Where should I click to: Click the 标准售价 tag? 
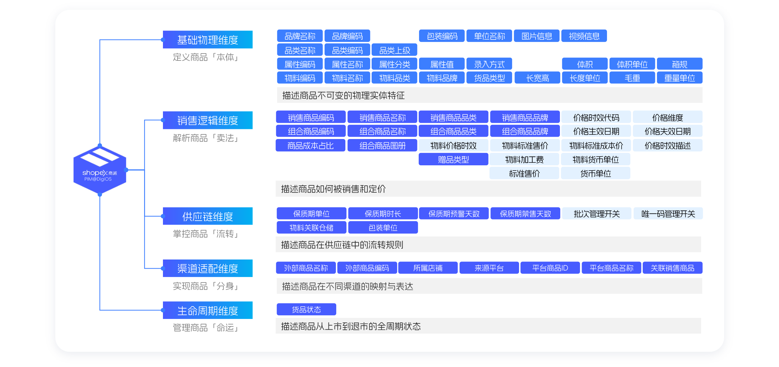point(524,173)
